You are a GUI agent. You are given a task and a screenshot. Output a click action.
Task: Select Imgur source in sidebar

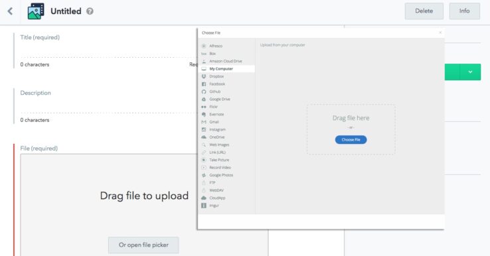[227, 206]
